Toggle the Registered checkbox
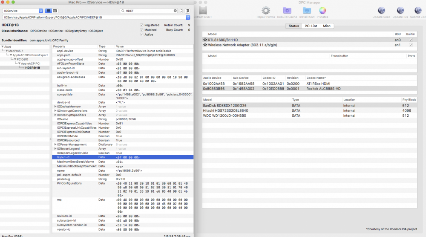The height and width of the screenshot is (237, 426). click(141, 25)
